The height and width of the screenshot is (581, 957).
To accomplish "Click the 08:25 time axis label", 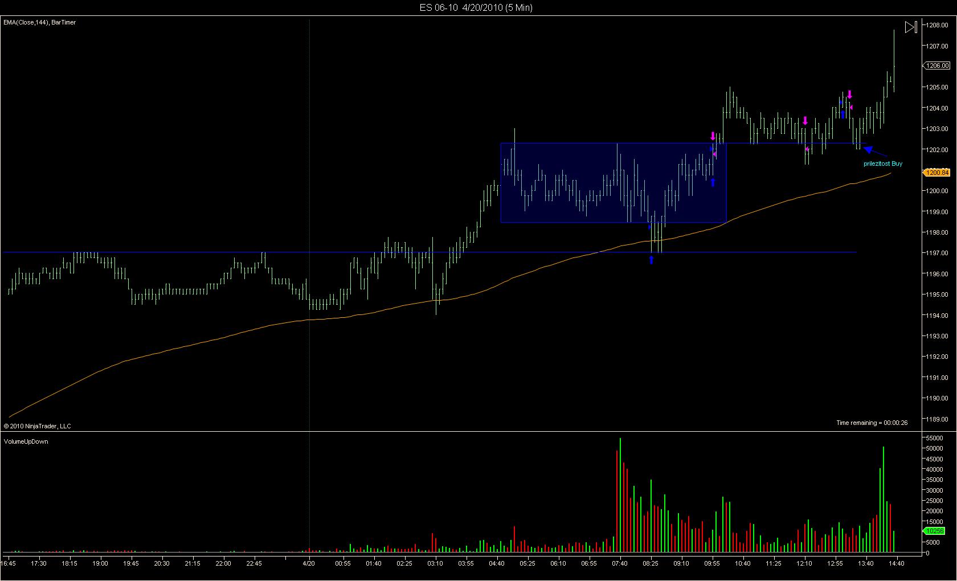I will [651, 563].
